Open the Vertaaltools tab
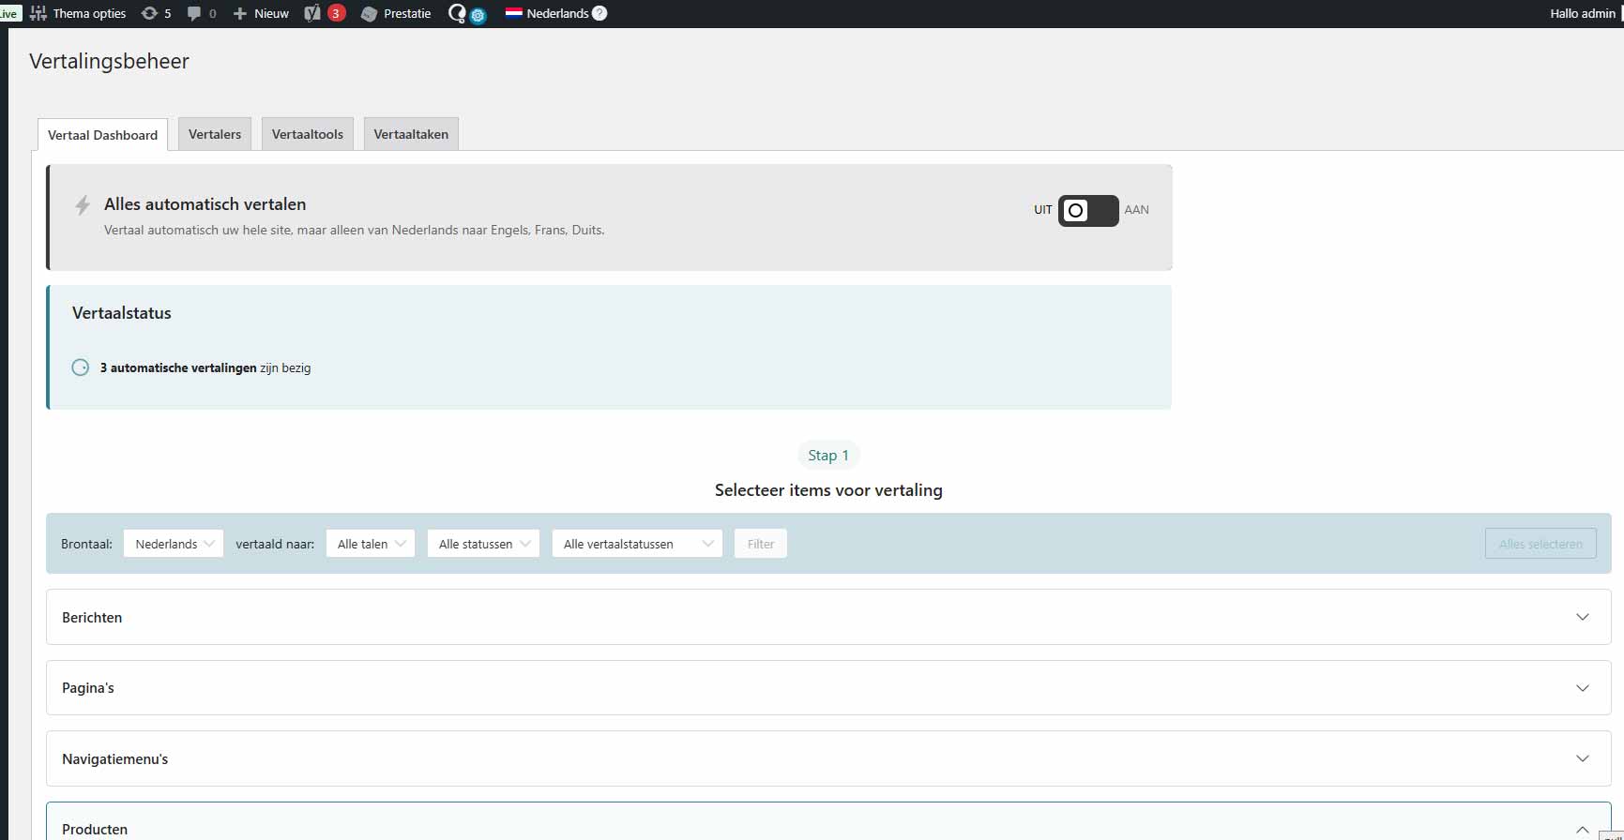The width and height of the screenshot is (1624, 840). 308,134
